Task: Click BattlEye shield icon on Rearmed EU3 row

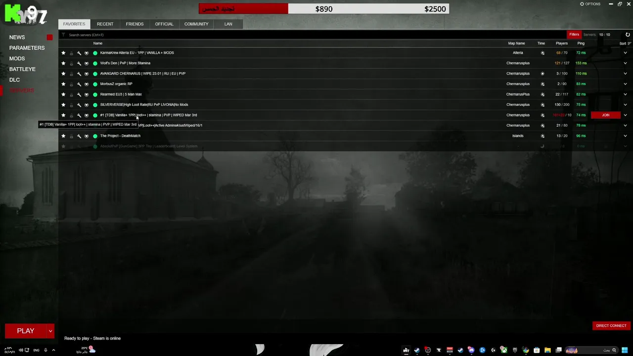Action: 87,94
